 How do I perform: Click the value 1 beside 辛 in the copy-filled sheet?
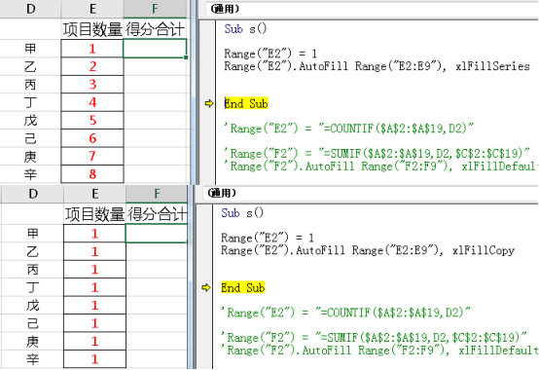[x=95, y=359]
